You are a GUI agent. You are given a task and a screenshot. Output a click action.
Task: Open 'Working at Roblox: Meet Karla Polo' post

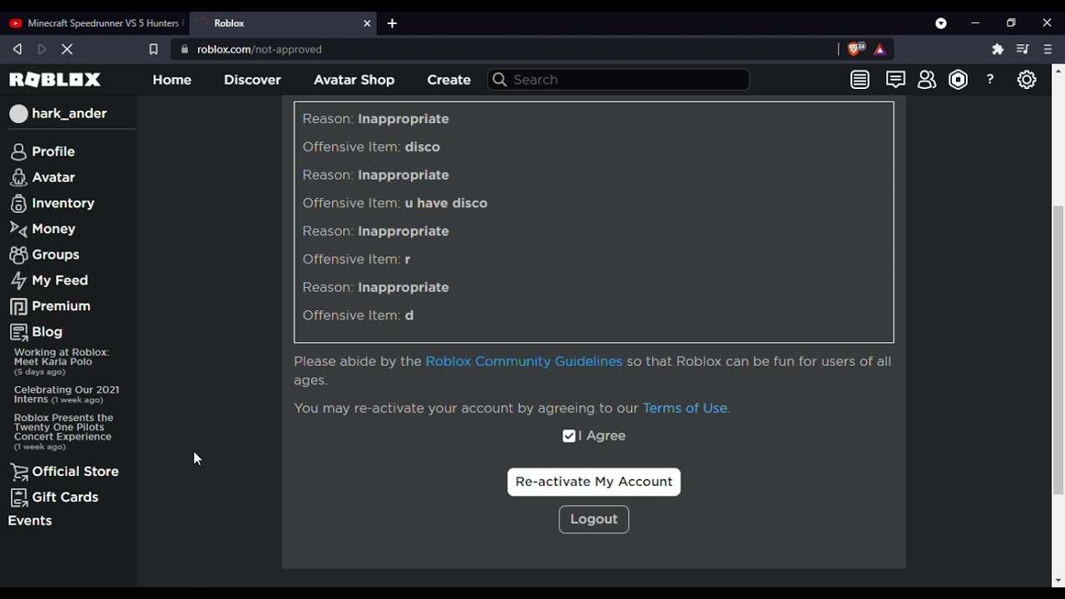(62, 358)
